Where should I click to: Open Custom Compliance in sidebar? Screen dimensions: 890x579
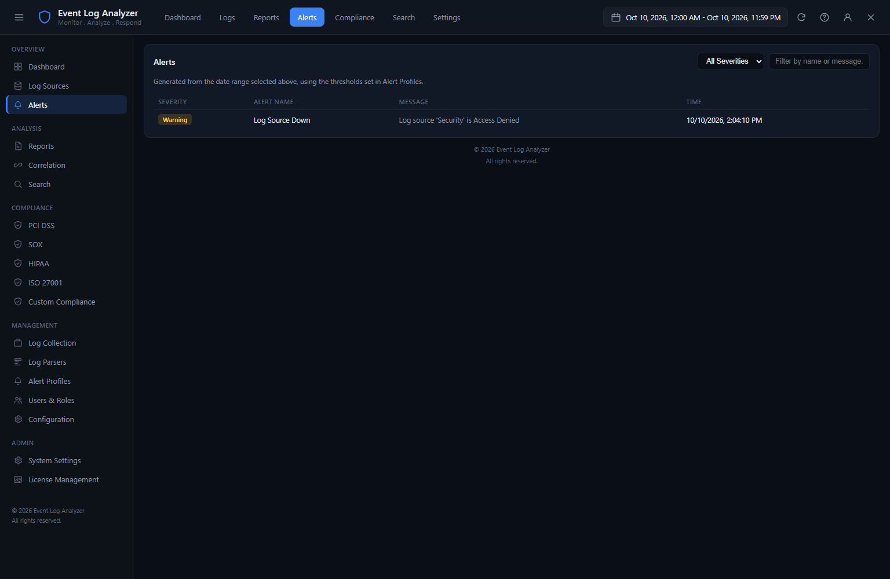tap(66, 302)
